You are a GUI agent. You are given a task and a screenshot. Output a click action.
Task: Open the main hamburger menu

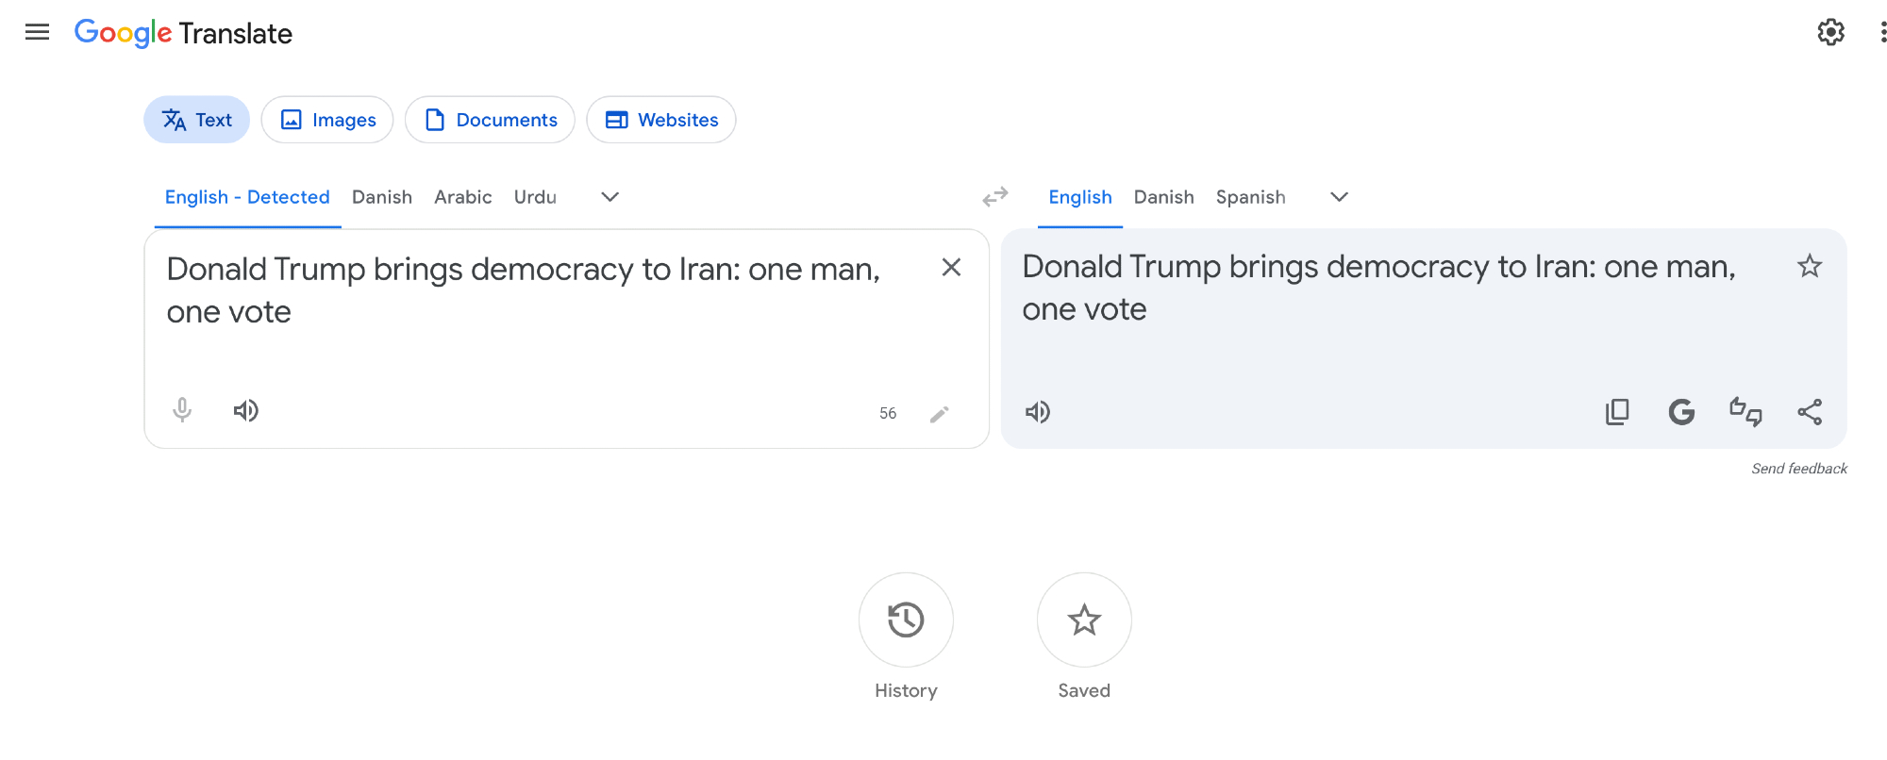[x=37, y=33]
